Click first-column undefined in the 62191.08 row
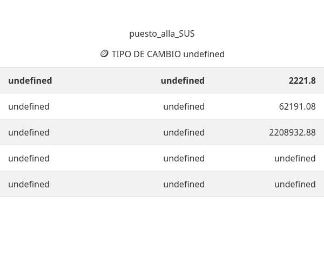This screenshot has width=324, height=270. click(x=29, y=106)
